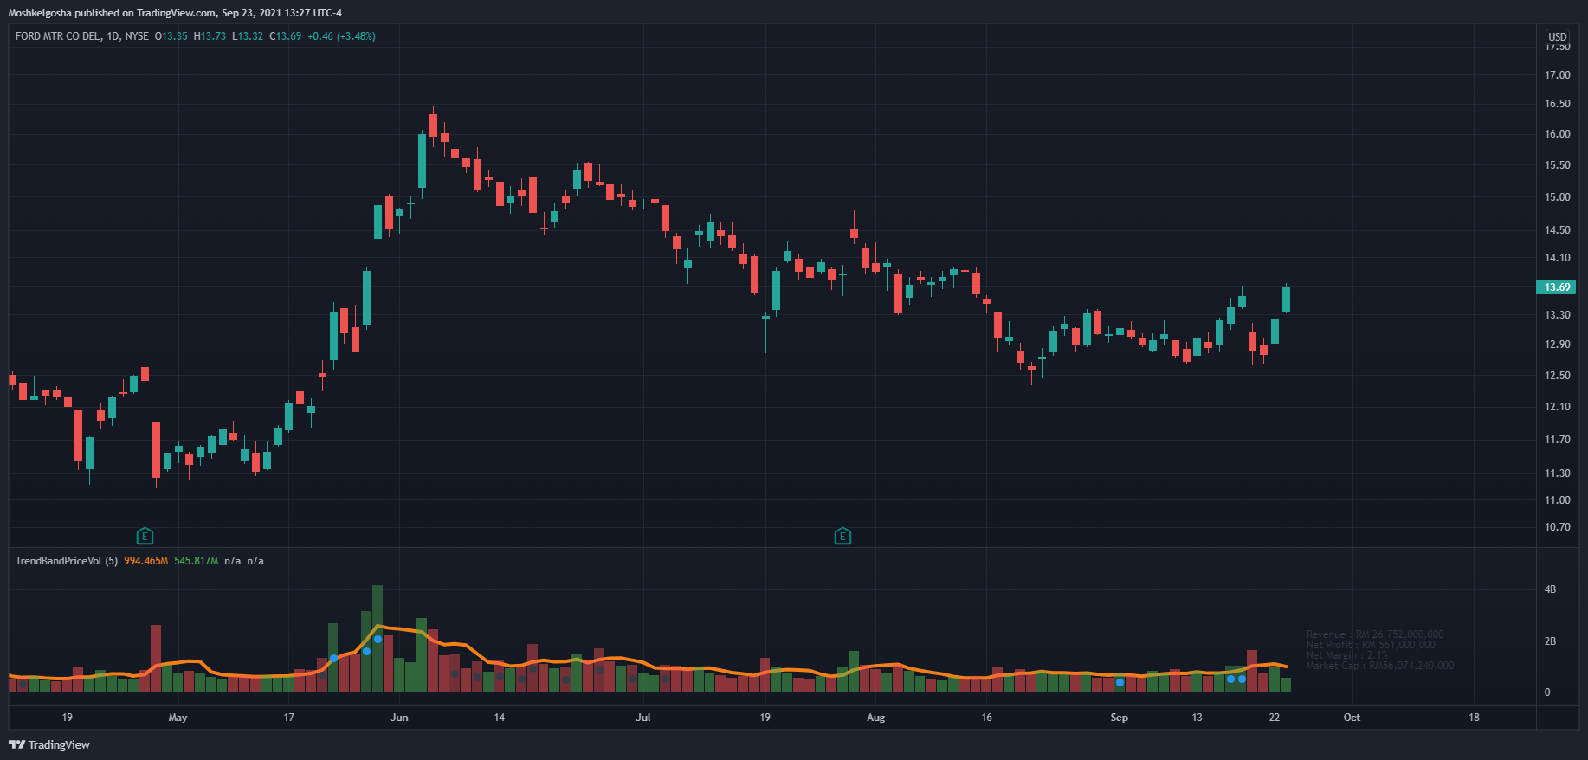Click the Revenue overlay text
Viewport: 1588px width, 760px height.
(x=1375, y=634)
